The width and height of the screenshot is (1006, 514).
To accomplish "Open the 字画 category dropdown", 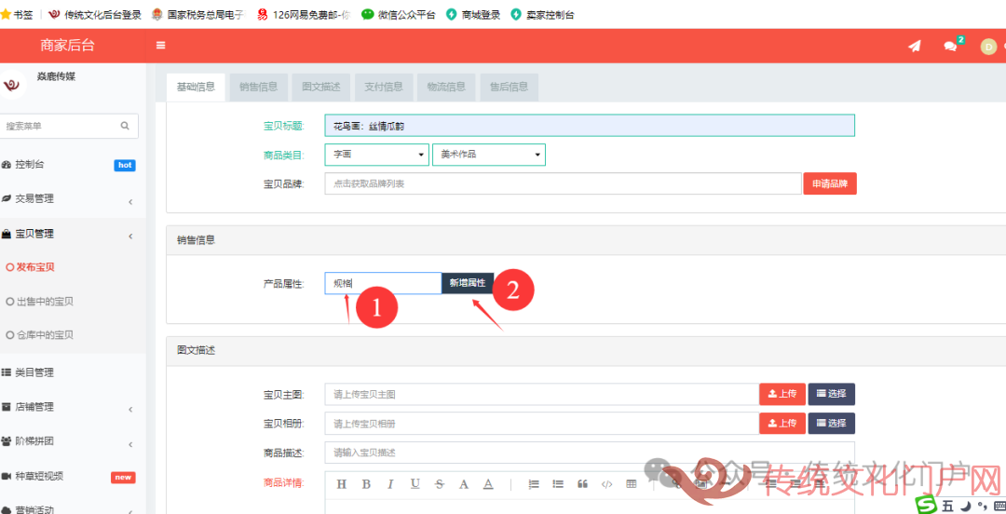I will [376, 155].
